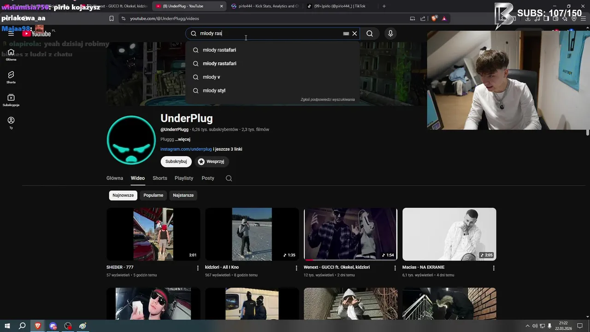Image resolution: width=590 pixels, height=332 pixels.
Task: Open the kidzlori - All I Kno thumbnail
Action: pos(252,234)
